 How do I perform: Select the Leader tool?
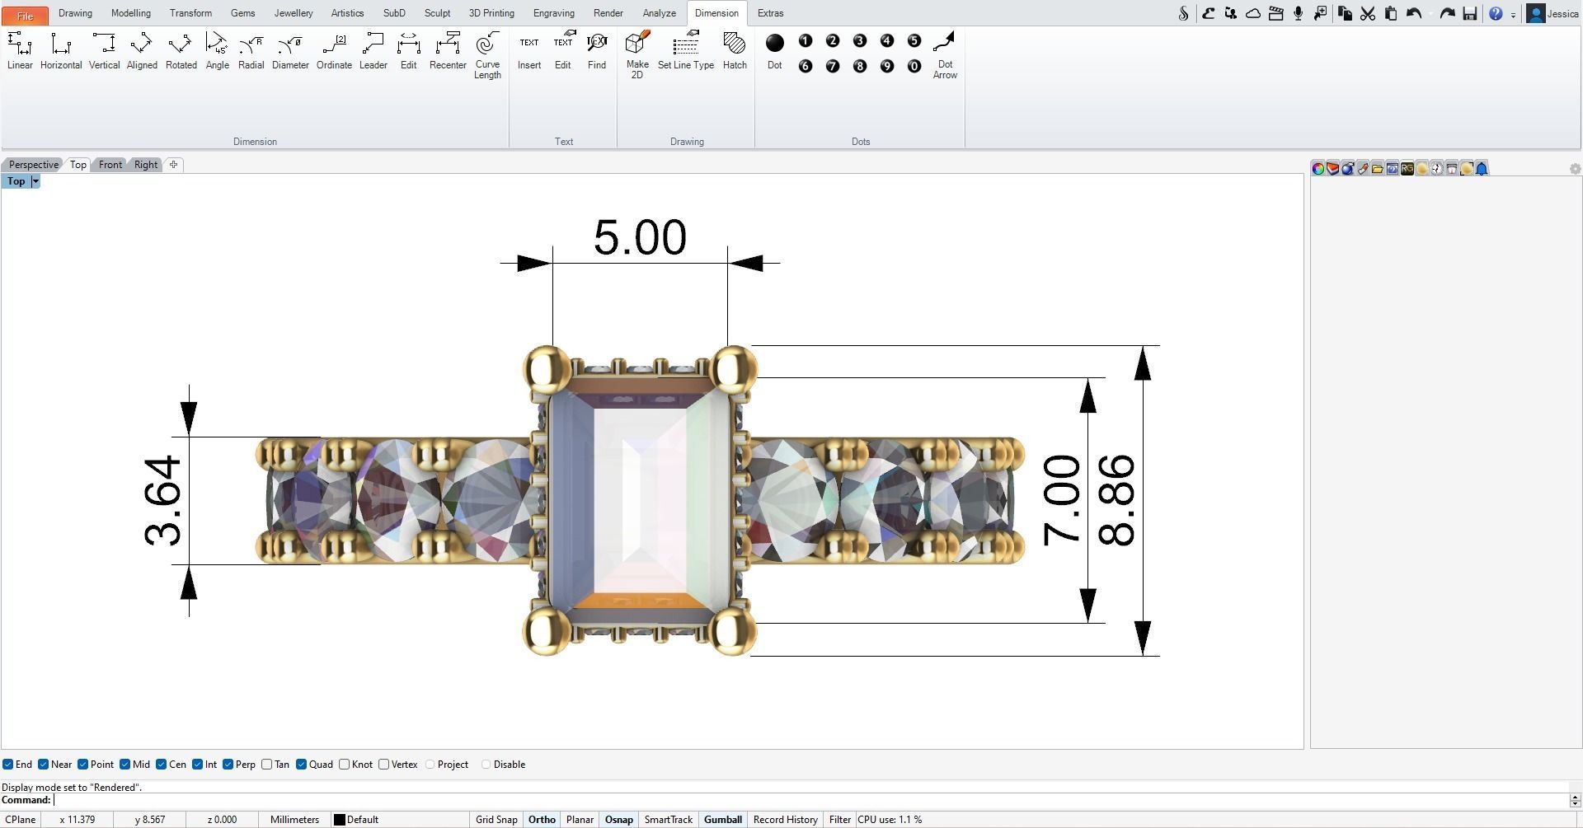coord(373,51)
